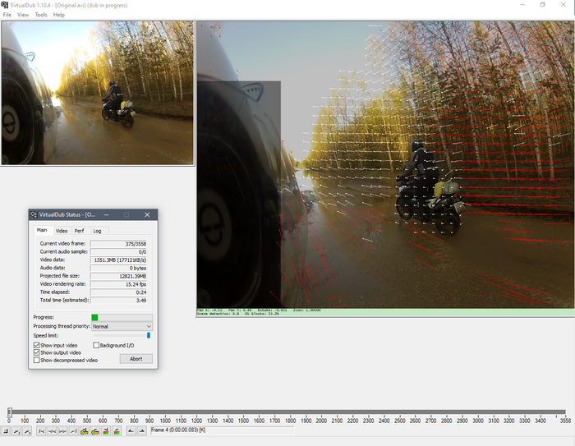Enable the Background I/O checkbox
This screenshot has height=446, width=575.
click(97, 346)
